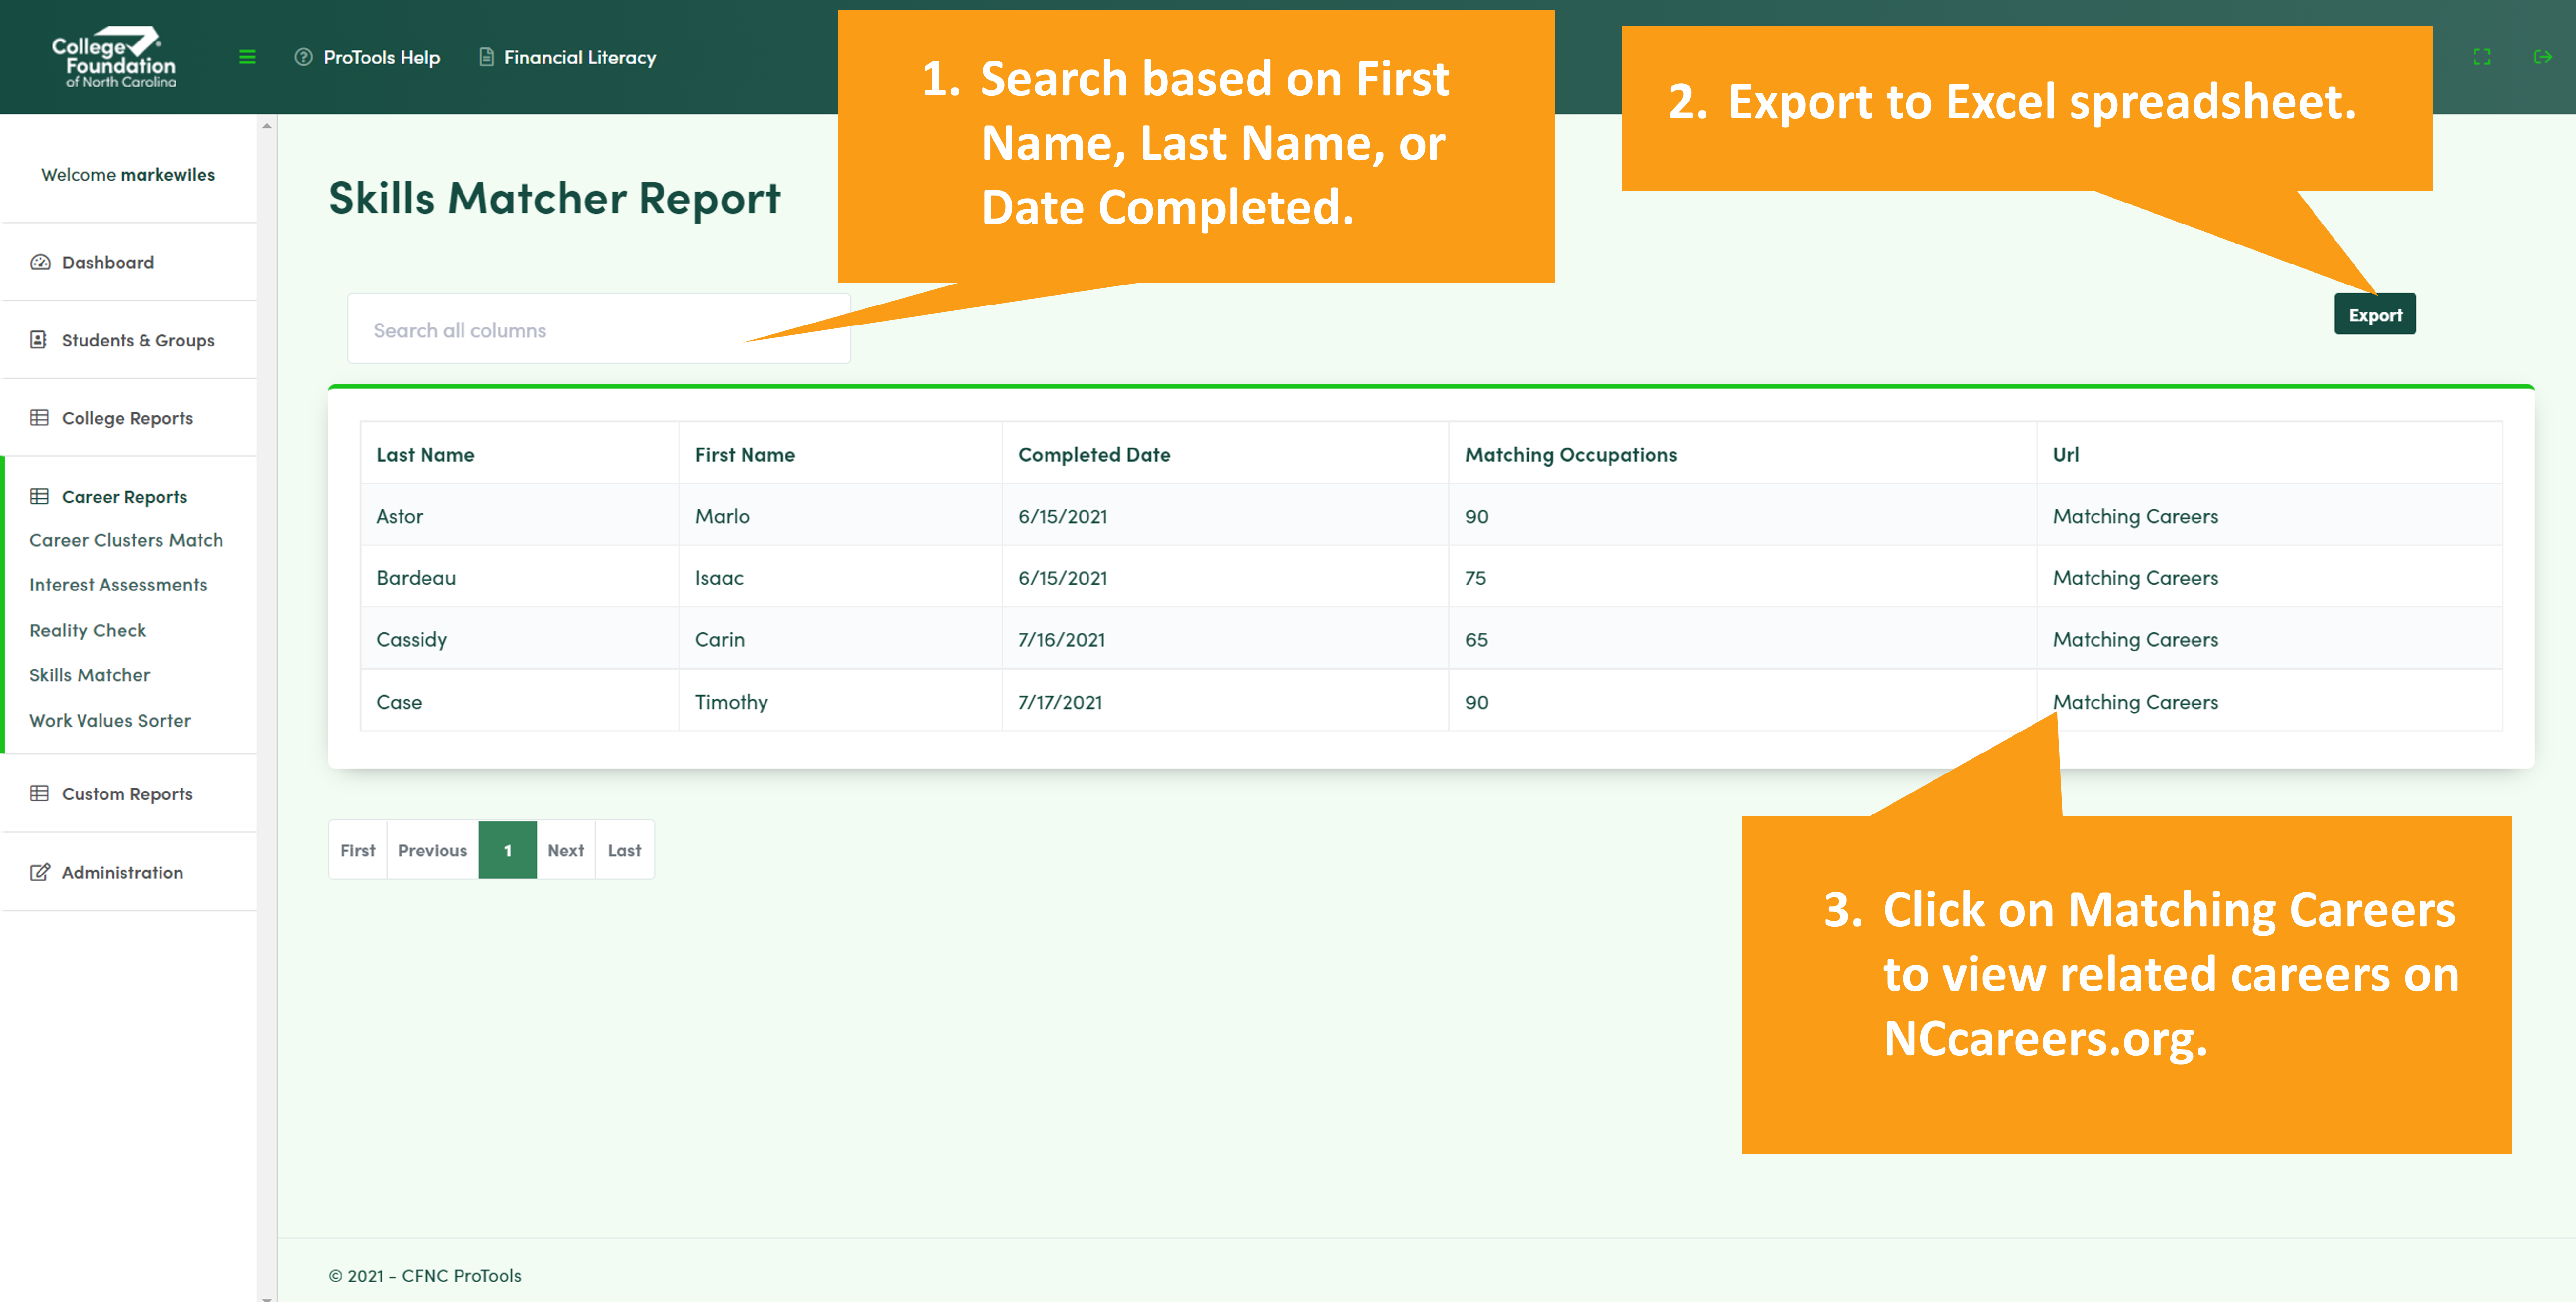The image size is (2576, 1302).
Task: Open Matching Careers link for Bardeau
Action: 2135,578
